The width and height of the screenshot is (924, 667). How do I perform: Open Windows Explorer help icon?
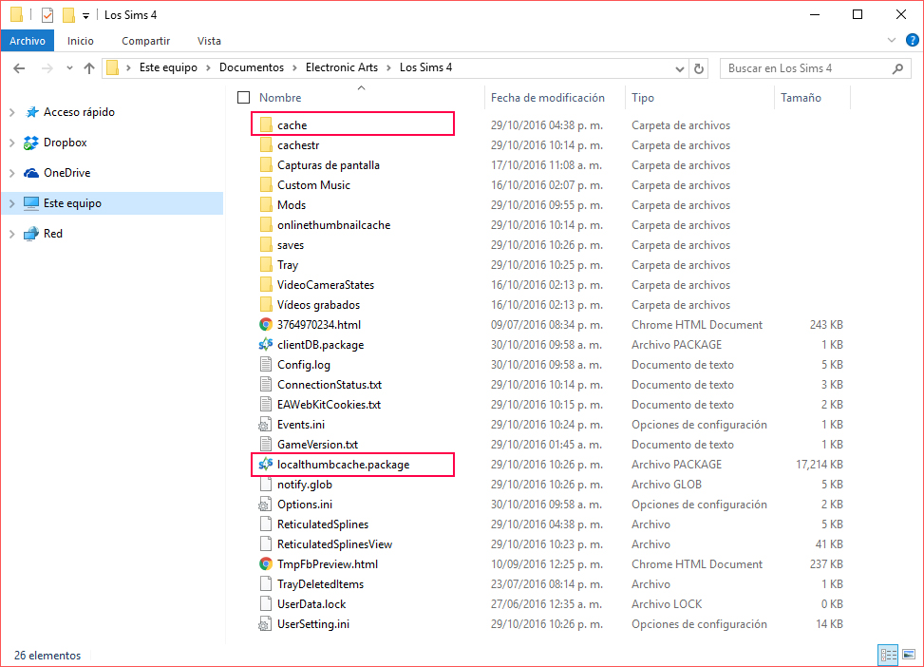click(913, 40)
